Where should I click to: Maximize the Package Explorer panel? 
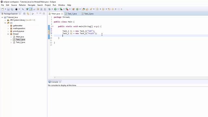pos(44,14)
